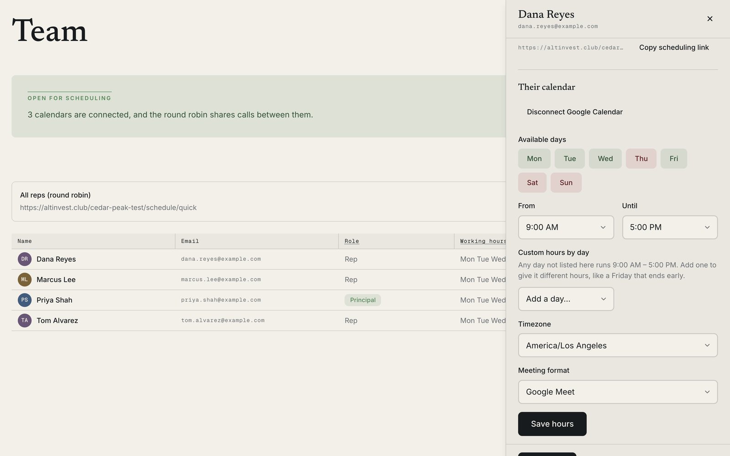The image size is (730, 456).
Task: Click the Role column header
Action: [x=351, y=241]
